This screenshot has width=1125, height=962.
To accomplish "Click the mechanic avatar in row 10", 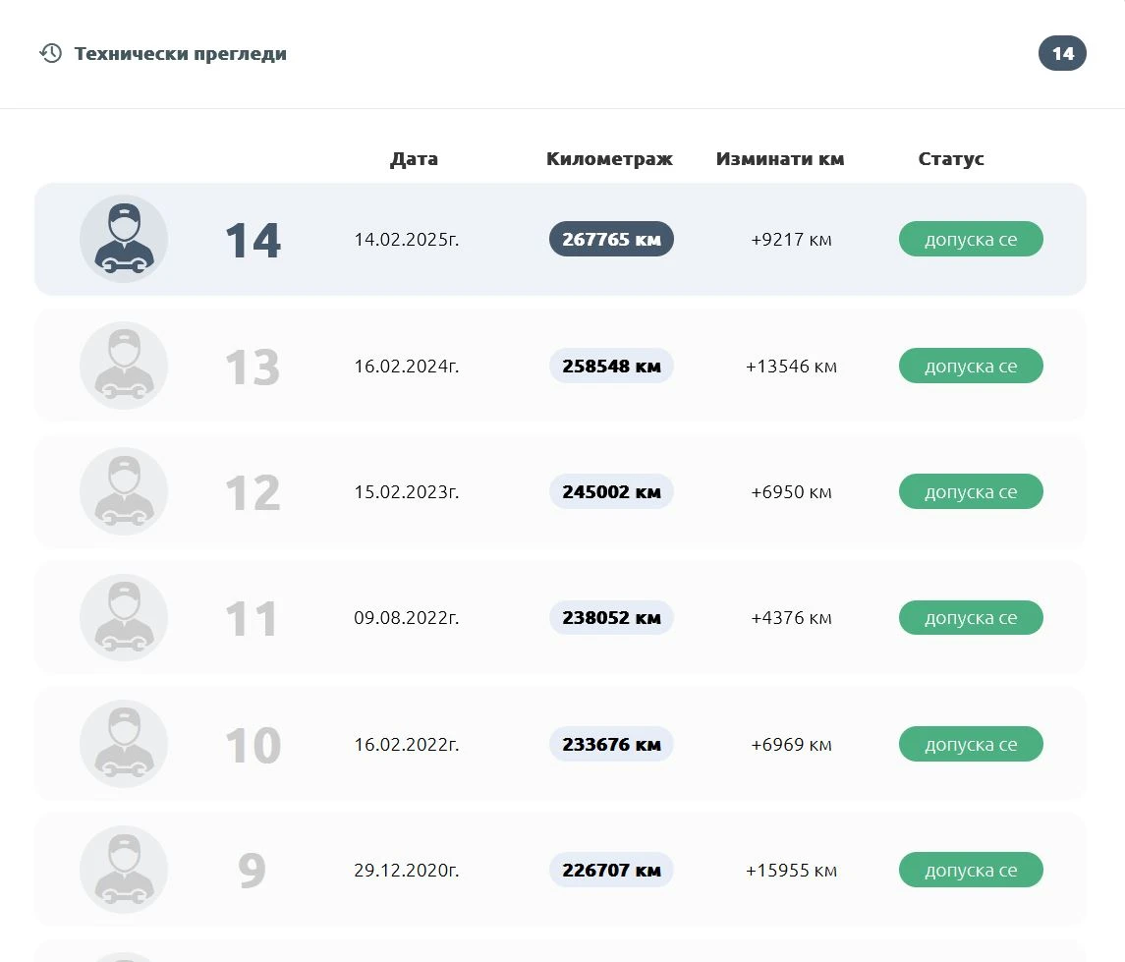I will point(124,744).
